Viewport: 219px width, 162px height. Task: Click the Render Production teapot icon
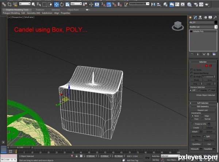(207, 4)
